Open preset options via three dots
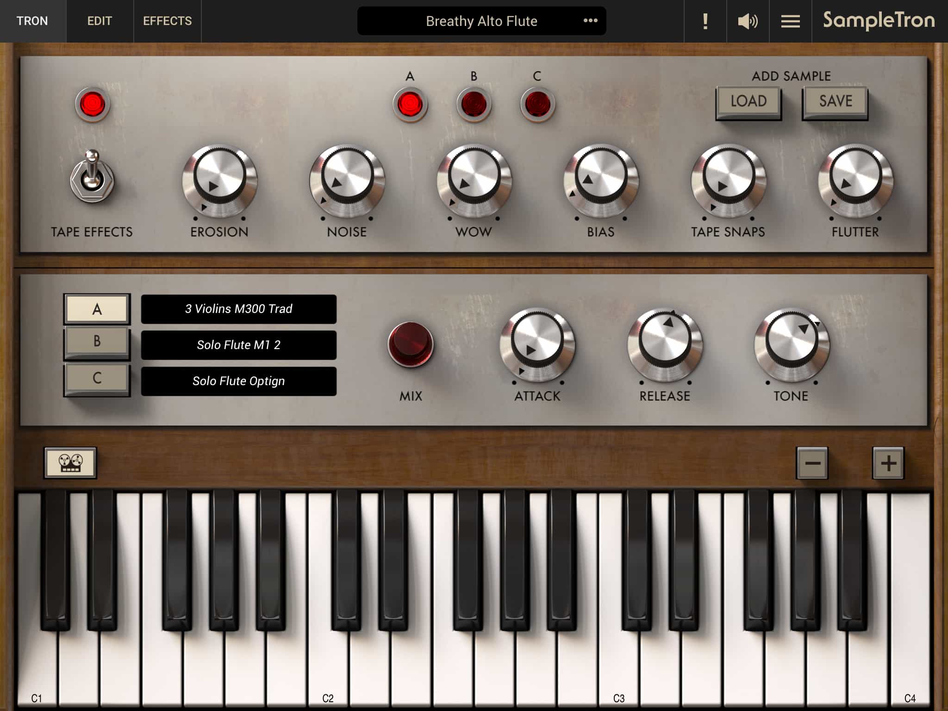 point(590,21)
